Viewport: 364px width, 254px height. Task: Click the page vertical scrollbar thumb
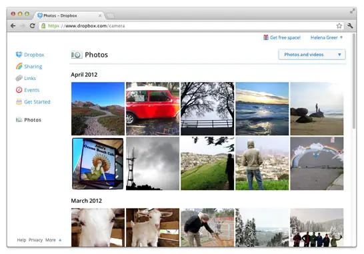354,81
